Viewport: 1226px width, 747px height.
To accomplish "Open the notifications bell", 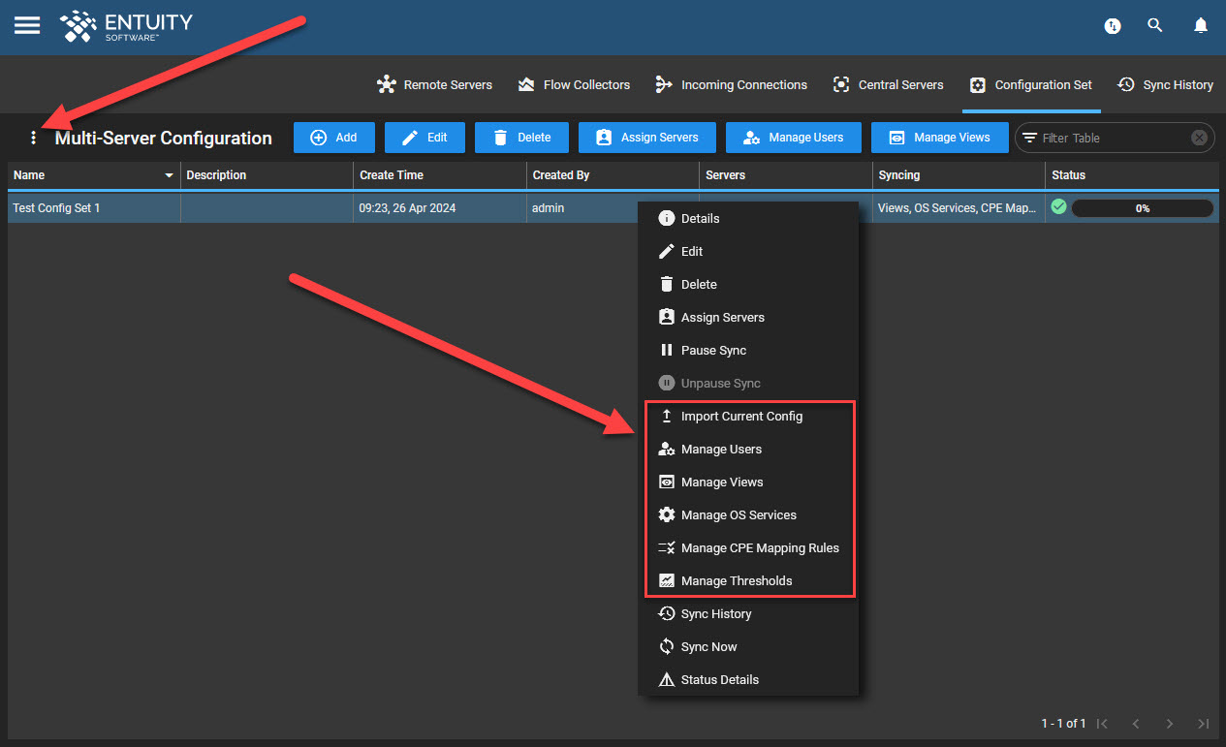I will 1201,26.
